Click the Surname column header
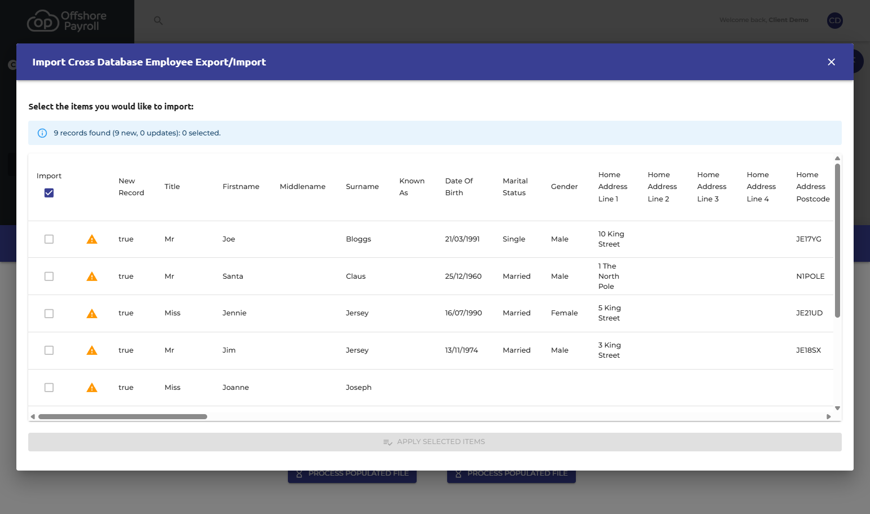This screenshot has height=514, width=870. point(362,187)
